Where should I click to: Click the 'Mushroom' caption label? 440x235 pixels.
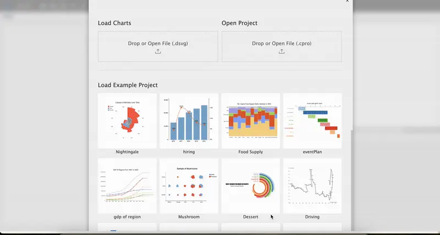point(189,217)
